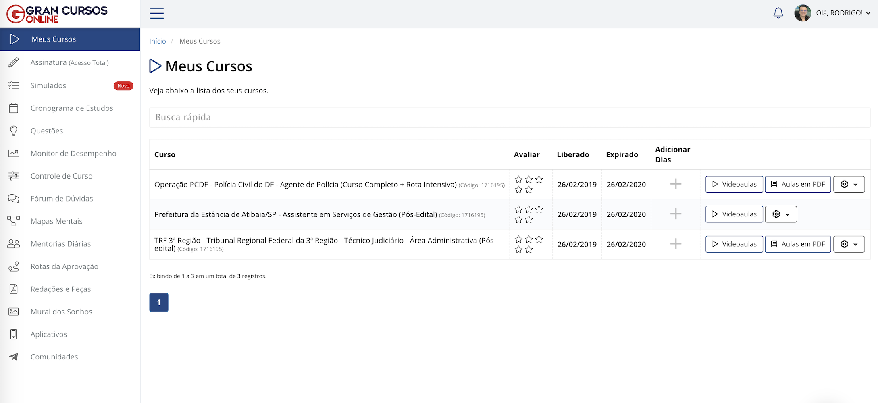Click the Liberado column header
The image size is (878, 403).
tap(573, 154)
